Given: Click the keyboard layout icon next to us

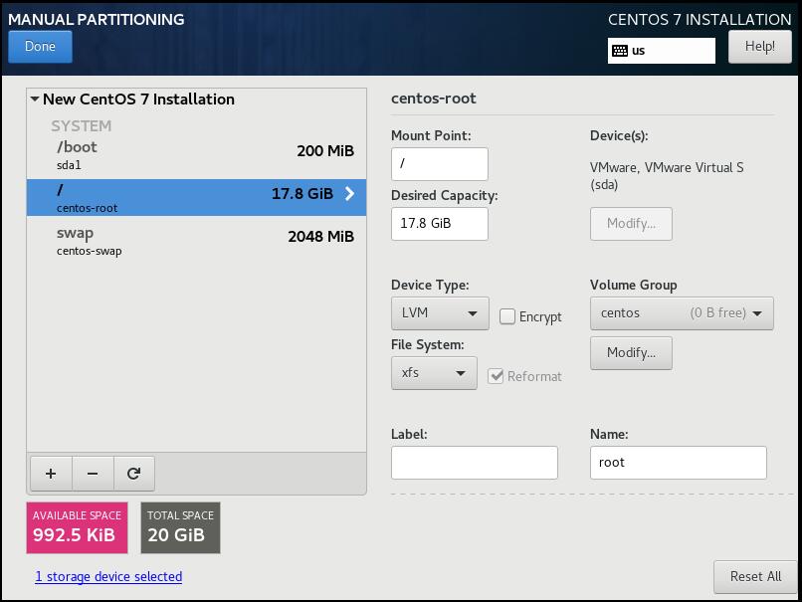Looking at the screenshot, I should coord(620,51).
